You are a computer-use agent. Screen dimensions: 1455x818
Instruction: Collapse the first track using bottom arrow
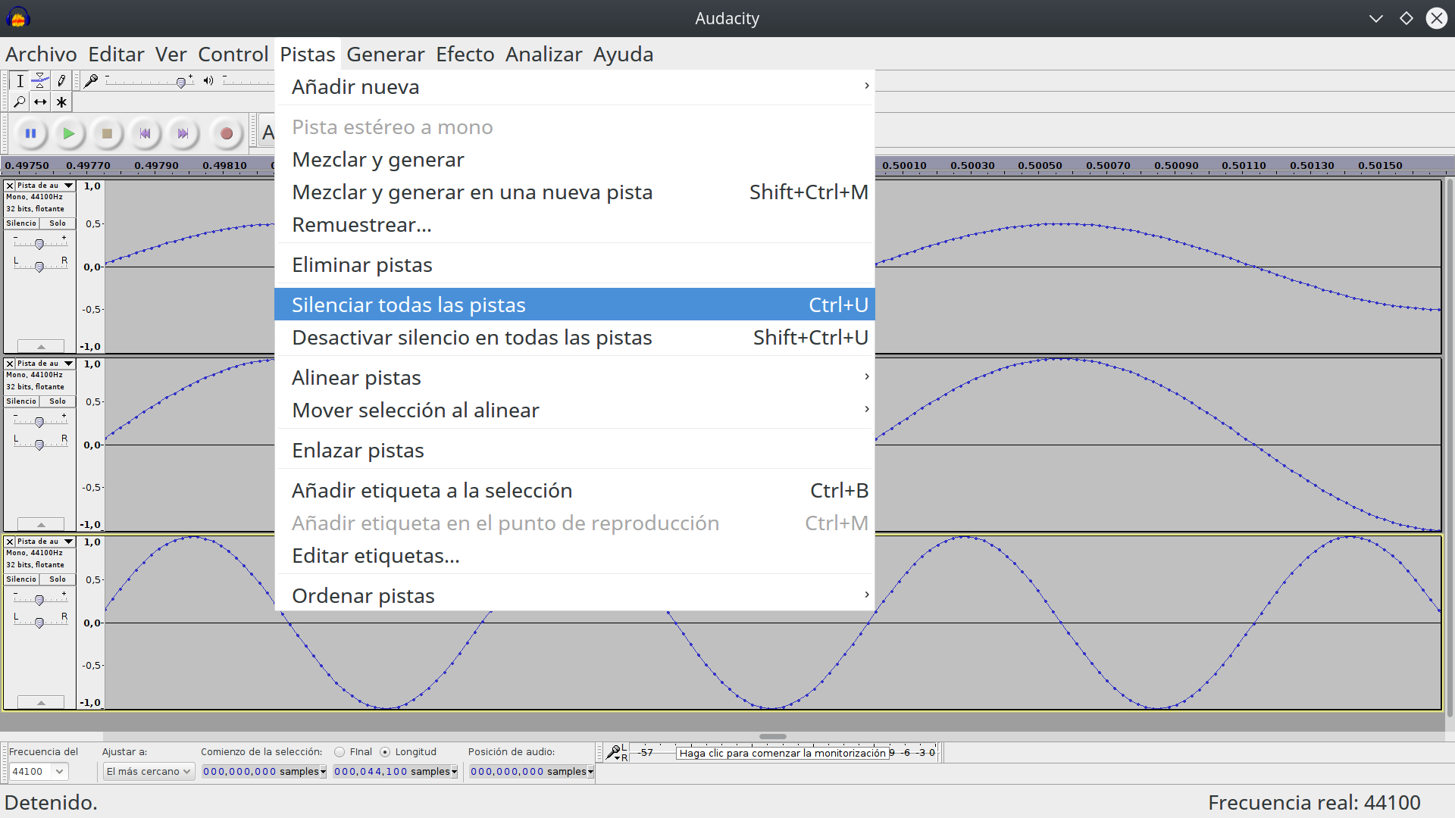(41, 346)
